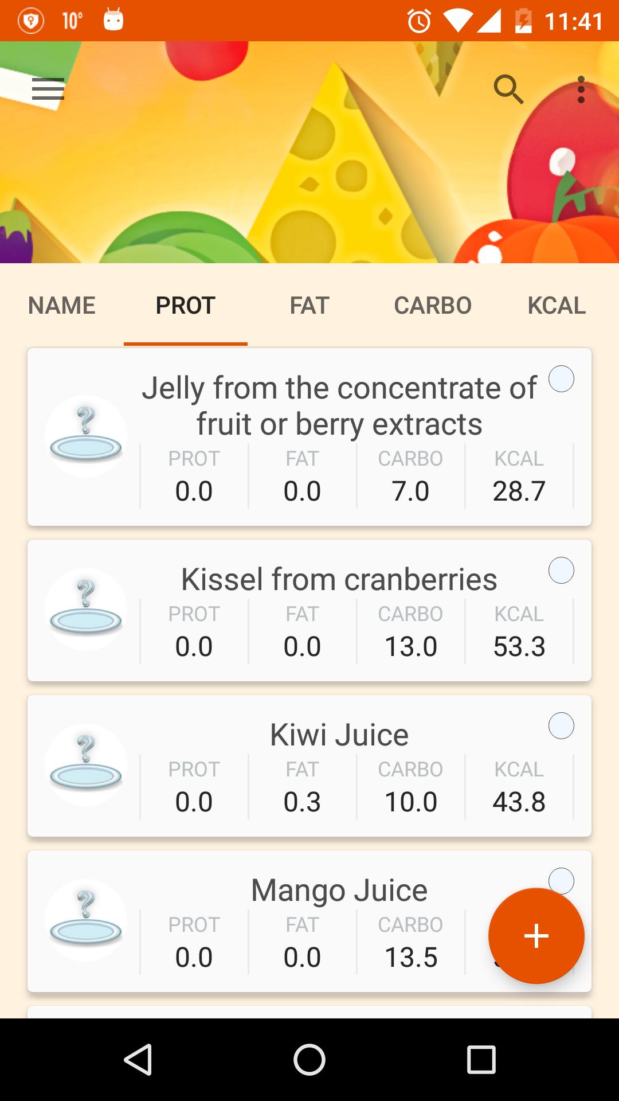This screenshot has width=619, height=1101.
Task: Switch to the FAT sorting tab
Action: coord(309,306)
